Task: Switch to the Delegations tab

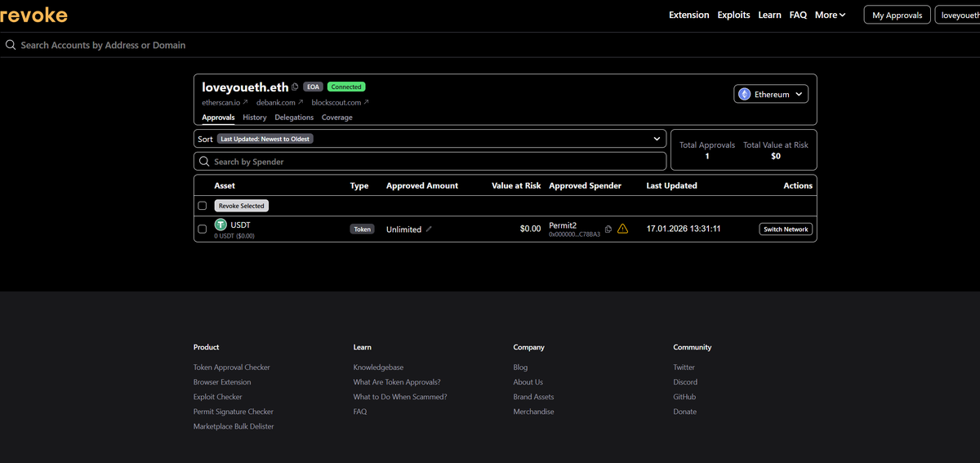Action: 294,118
